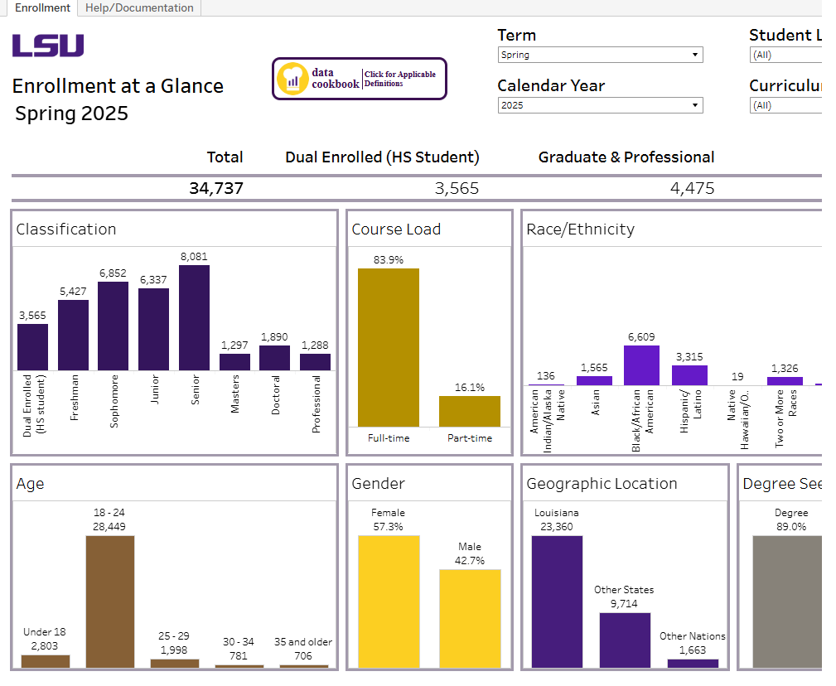The height and width of the screenshot is (686, 836).
Task: Click the 'Click for Applicable Definitions' link
Action: point(399,78)
